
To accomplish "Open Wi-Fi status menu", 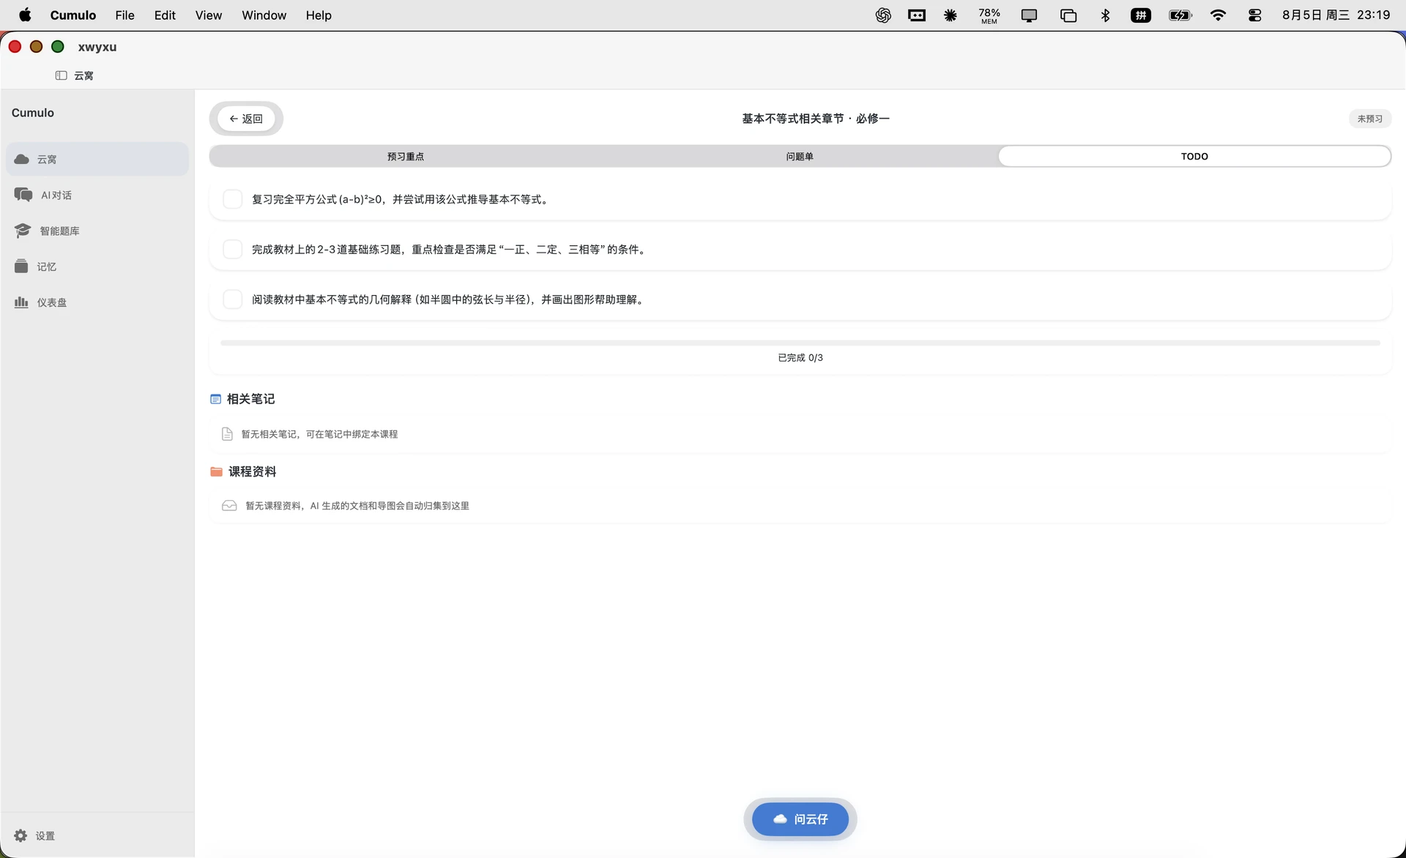I will click(x=1218, y=15).
